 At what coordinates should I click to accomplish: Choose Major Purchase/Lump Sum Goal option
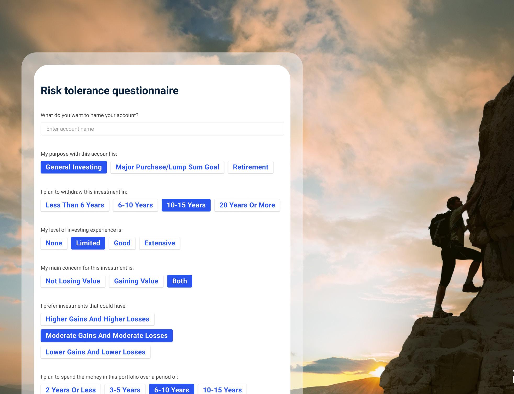[x=167, y=167]
